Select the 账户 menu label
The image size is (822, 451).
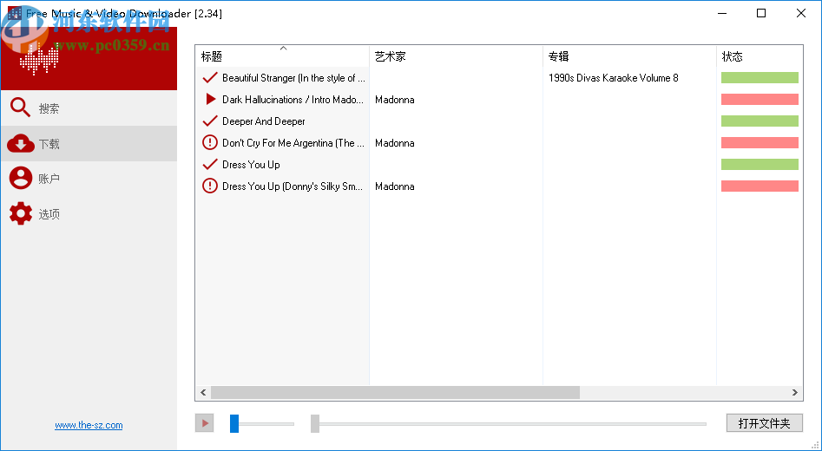pos(49,179)
